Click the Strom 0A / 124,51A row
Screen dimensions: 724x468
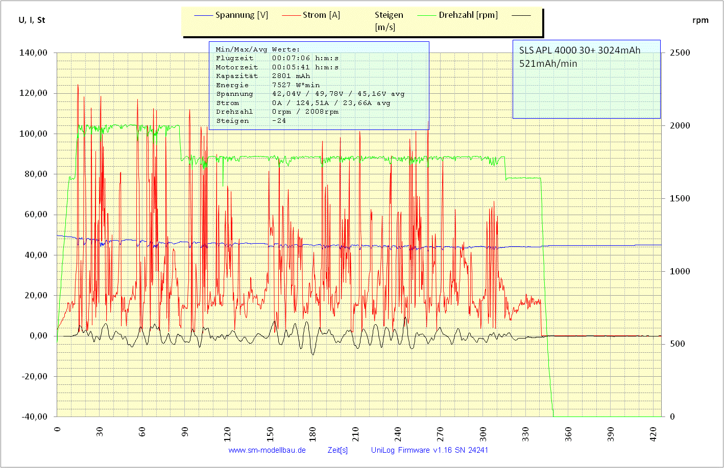(x=303, y=103)
